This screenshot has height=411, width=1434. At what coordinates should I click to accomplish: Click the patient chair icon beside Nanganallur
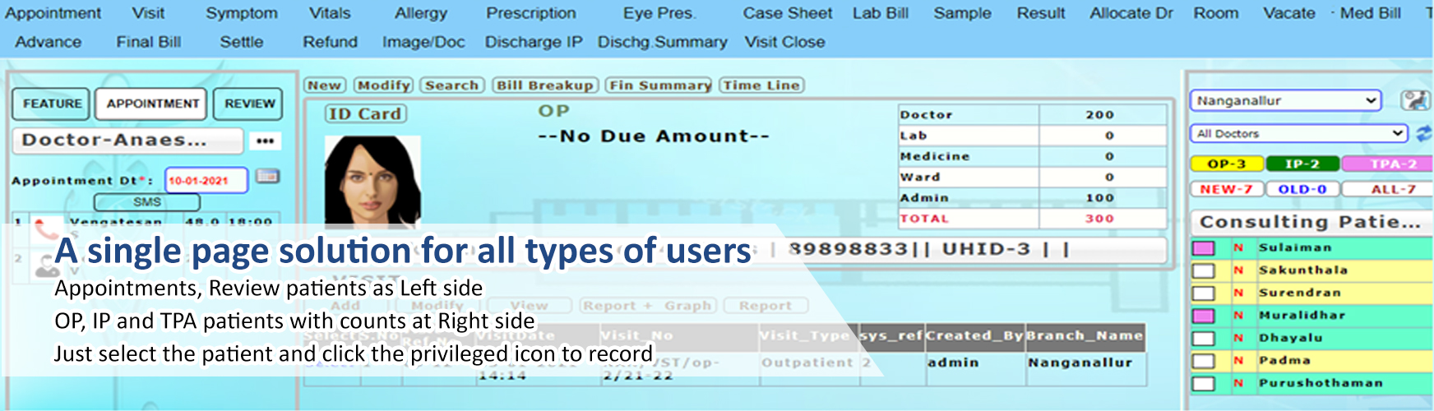(x=1414, y=100)
